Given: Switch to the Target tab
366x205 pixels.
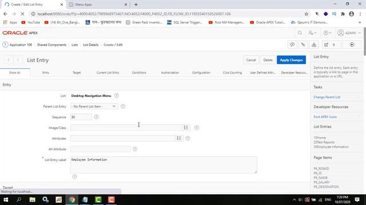Looking at the screenshot, I should pos(77,72).
